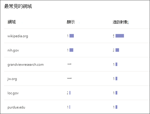Viewport: 150px width, 114px height.
Task: Click jw.org 造訪對象 bar
Action: point(117,78)
